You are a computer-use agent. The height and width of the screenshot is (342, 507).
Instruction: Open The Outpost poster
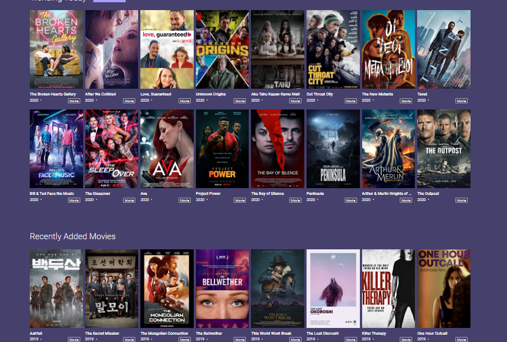click(x=444, y=148)
